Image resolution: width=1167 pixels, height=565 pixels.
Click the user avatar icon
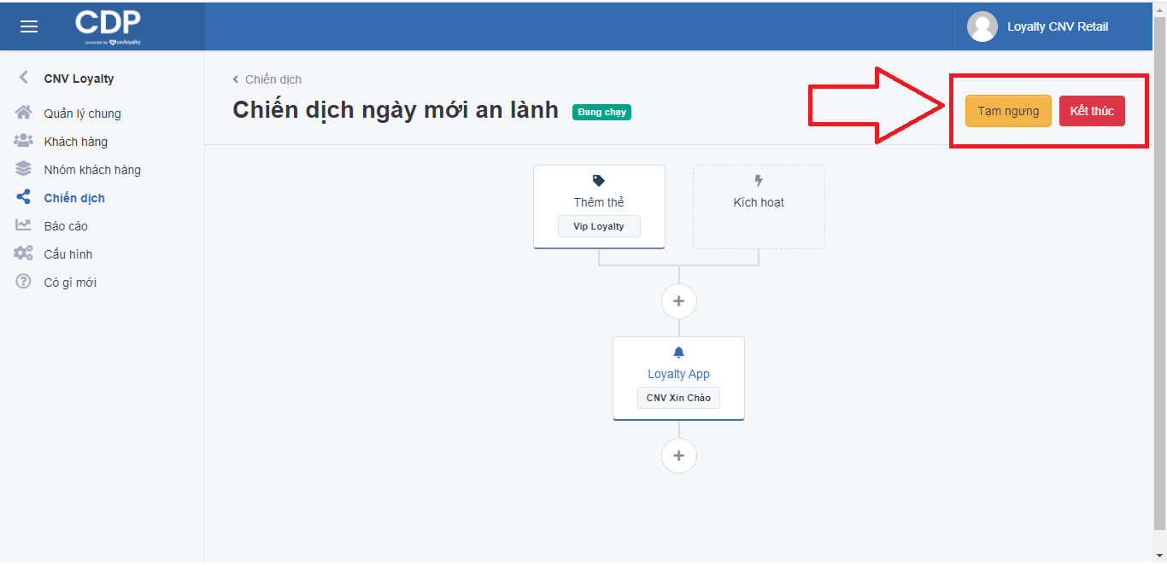tap(982, 26)
